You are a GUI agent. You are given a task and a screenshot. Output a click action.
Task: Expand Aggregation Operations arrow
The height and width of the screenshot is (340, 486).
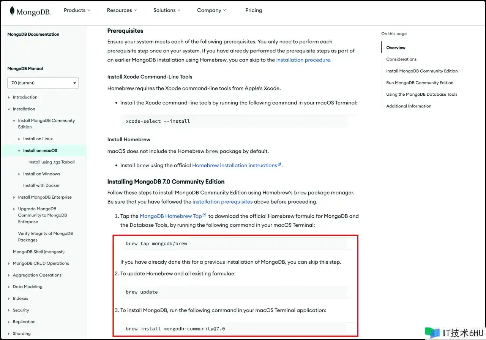coord(9,275)
